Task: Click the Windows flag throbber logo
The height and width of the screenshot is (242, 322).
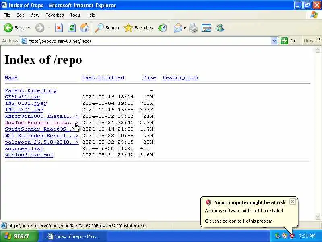Action: 314,15
